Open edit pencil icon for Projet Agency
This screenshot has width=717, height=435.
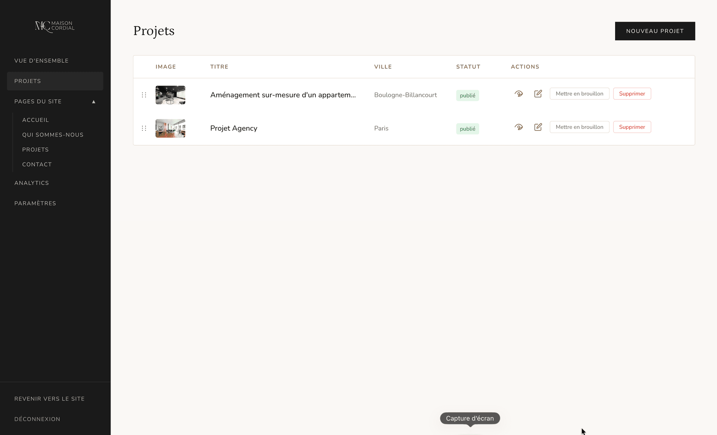coord(538,127)
